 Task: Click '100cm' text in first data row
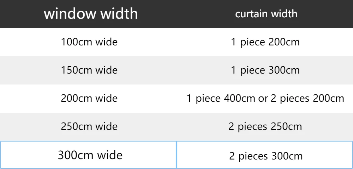[x=77, y=42]
